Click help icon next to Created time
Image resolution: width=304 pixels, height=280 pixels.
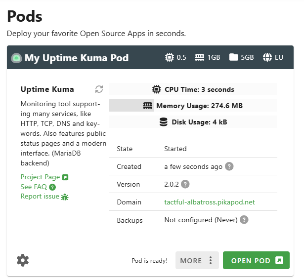pos(229,166)
